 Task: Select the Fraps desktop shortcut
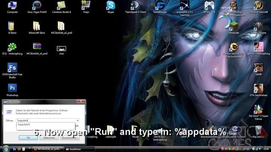pyautogui.click(x=86, y=7)
